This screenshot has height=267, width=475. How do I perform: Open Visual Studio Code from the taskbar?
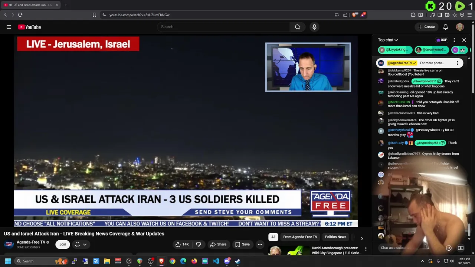pyautogui.click(x=216, y=261)
